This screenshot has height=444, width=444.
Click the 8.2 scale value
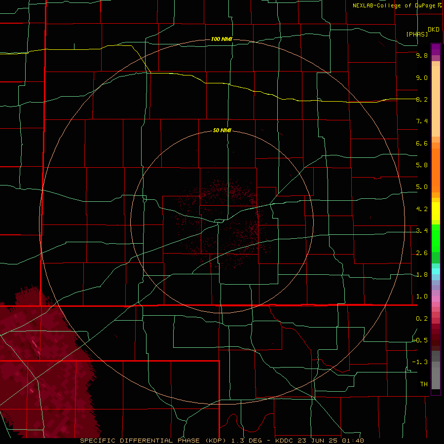coord(422,99)
